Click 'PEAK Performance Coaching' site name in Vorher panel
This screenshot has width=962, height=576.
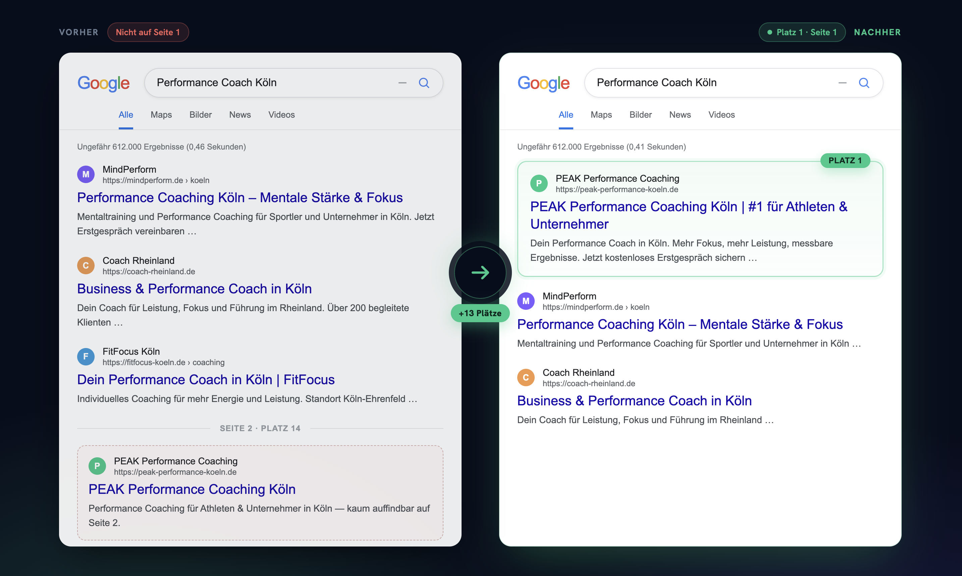click(175, 461)
